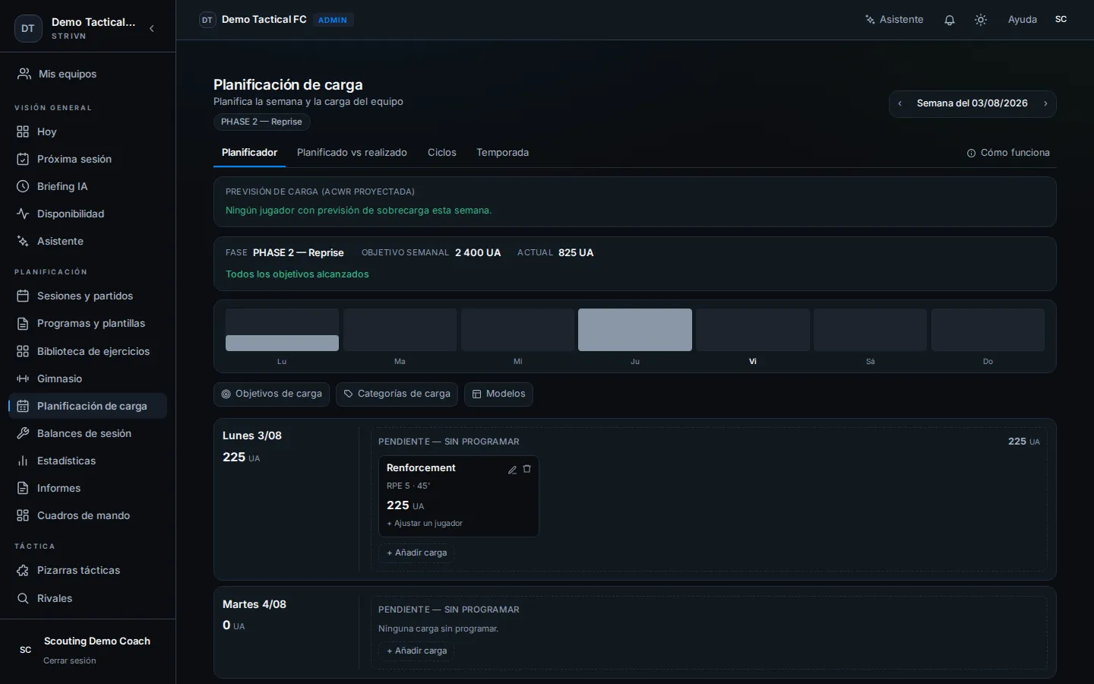Screen dimensions: 1094x684
Task: Toggle light/dark theme sun icon
Action: [x=981, y=20]
